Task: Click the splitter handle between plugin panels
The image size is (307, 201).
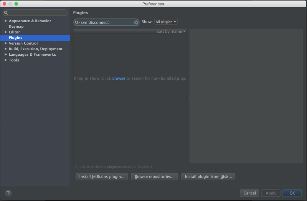Action: (188, 96)
